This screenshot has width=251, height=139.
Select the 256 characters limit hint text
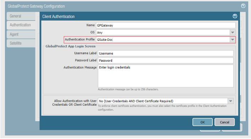pyautogui.click(x=128, y=89)
